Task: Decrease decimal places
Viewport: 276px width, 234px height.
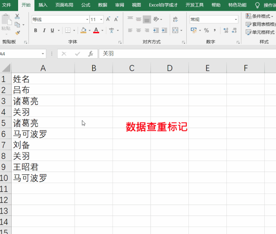Action: point(234,30)
